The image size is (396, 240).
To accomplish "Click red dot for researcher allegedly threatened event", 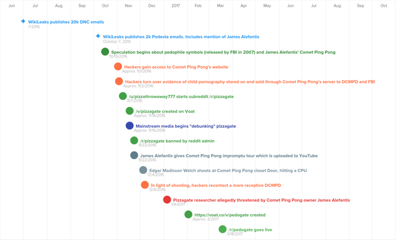I will pyautogui.click(x=167, y=200).
